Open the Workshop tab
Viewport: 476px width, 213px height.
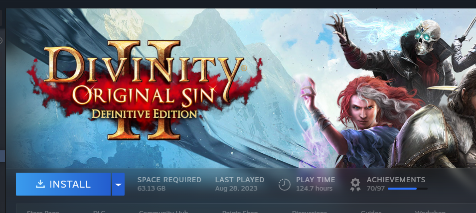(430, 212)
